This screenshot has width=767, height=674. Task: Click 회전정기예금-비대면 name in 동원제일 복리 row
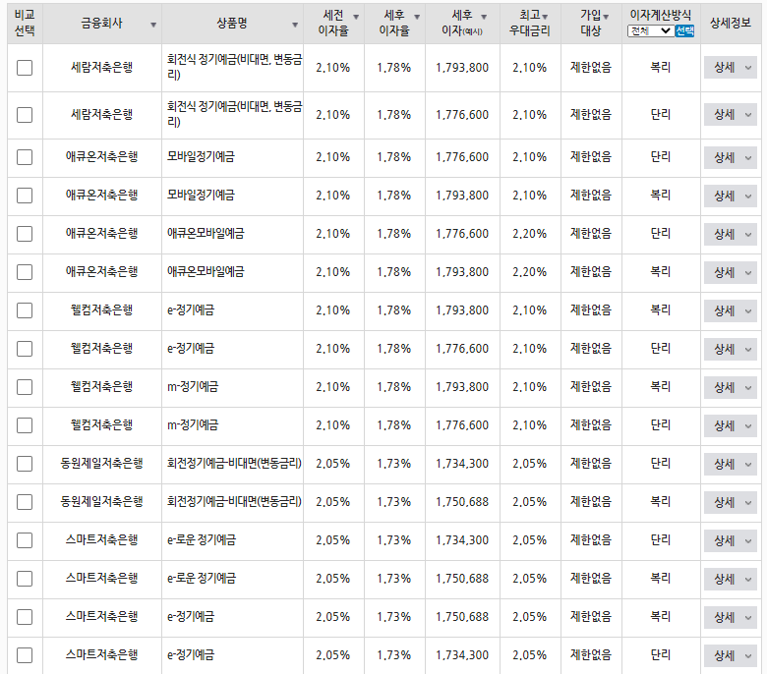coord(234,502)
